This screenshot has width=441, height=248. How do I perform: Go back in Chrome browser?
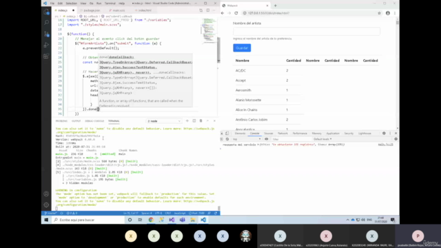223,13
